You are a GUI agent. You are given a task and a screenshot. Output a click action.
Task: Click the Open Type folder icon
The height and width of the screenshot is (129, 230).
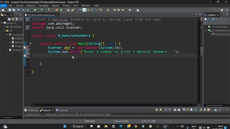coord(69,10)
